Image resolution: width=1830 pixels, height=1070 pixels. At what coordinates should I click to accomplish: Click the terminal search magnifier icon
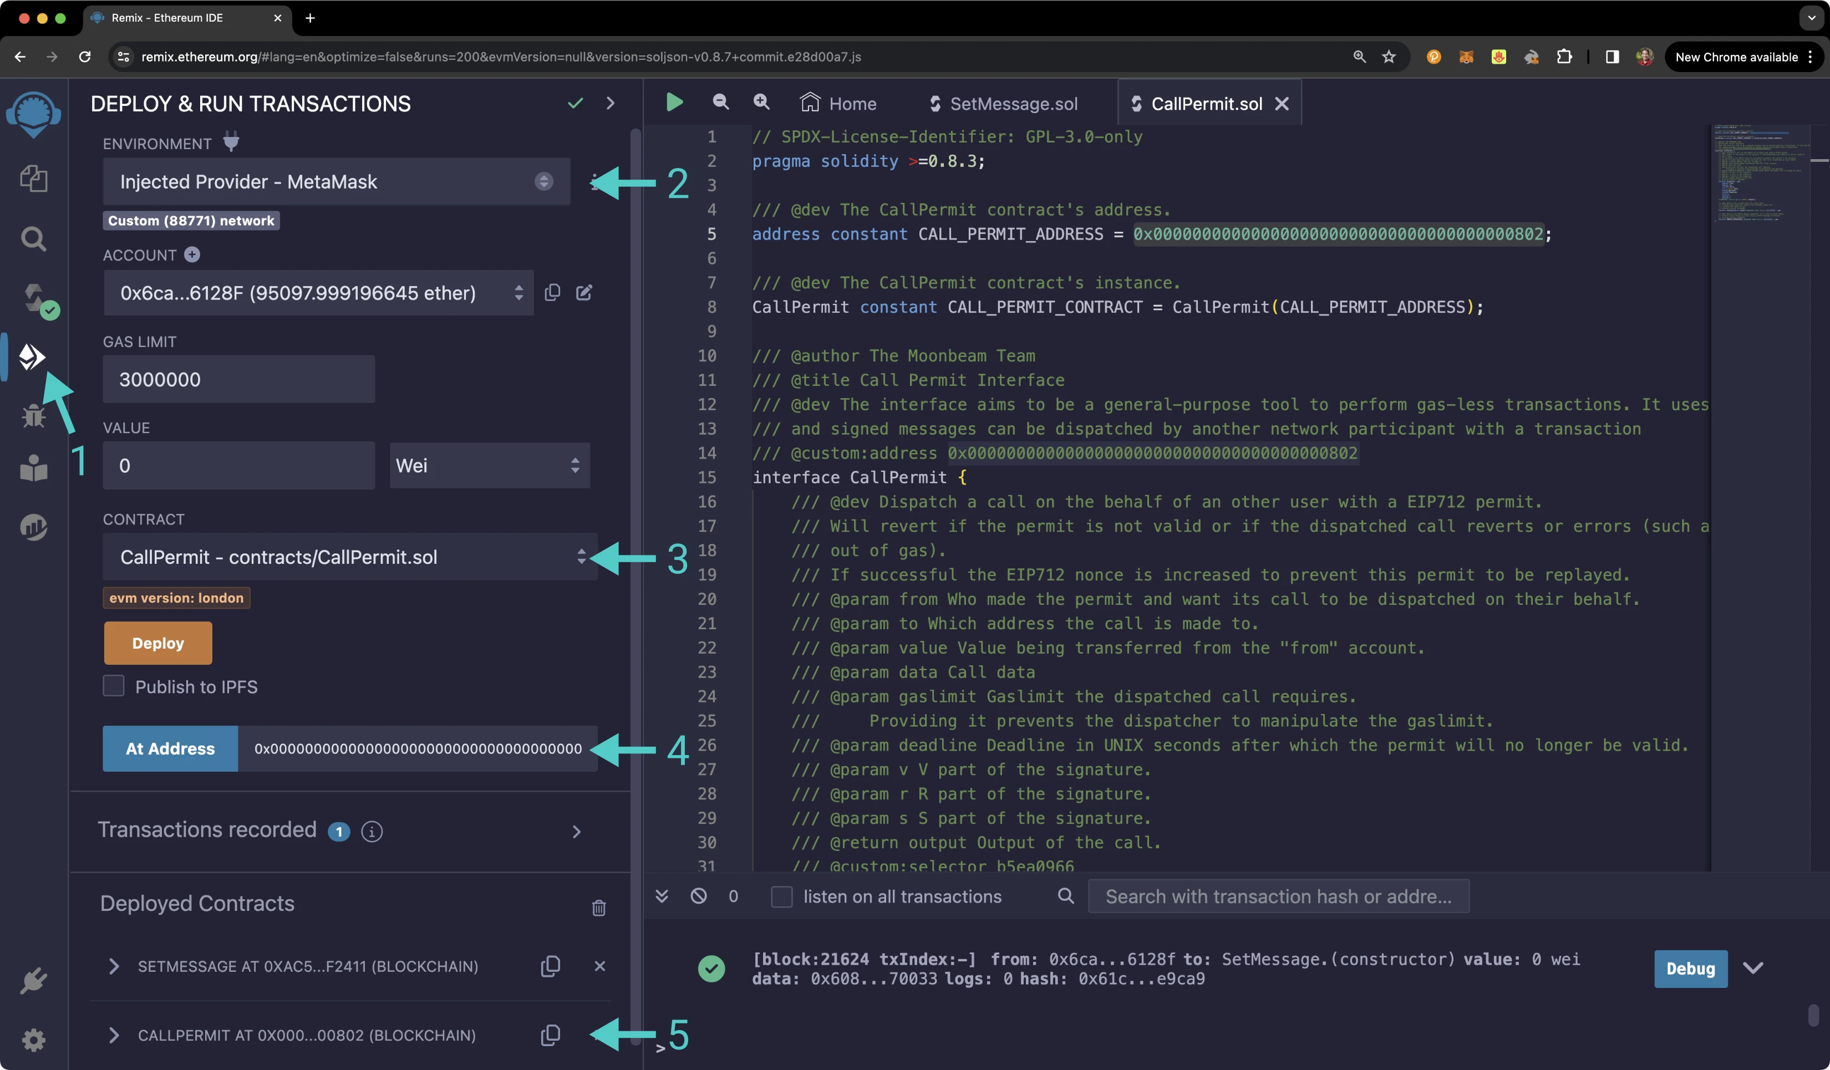click(x=1065, y=896)
